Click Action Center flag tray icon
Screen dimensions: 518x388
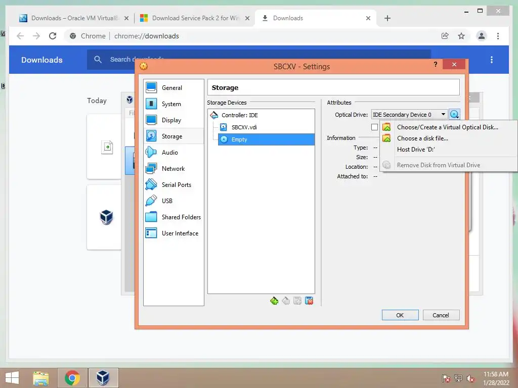pyautogui.click(x=446, y=378)
